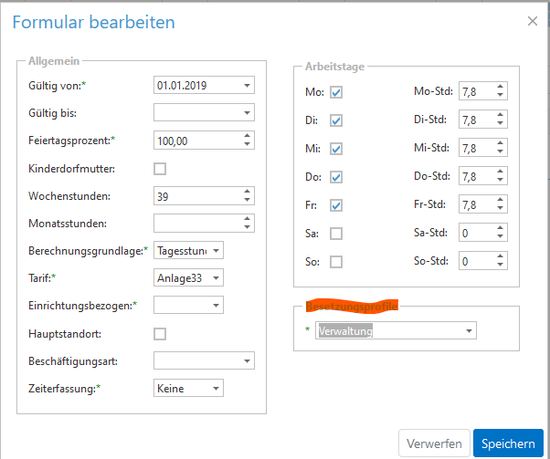Click the Speichern button
The image size is (550, 459).
(508, 443)
